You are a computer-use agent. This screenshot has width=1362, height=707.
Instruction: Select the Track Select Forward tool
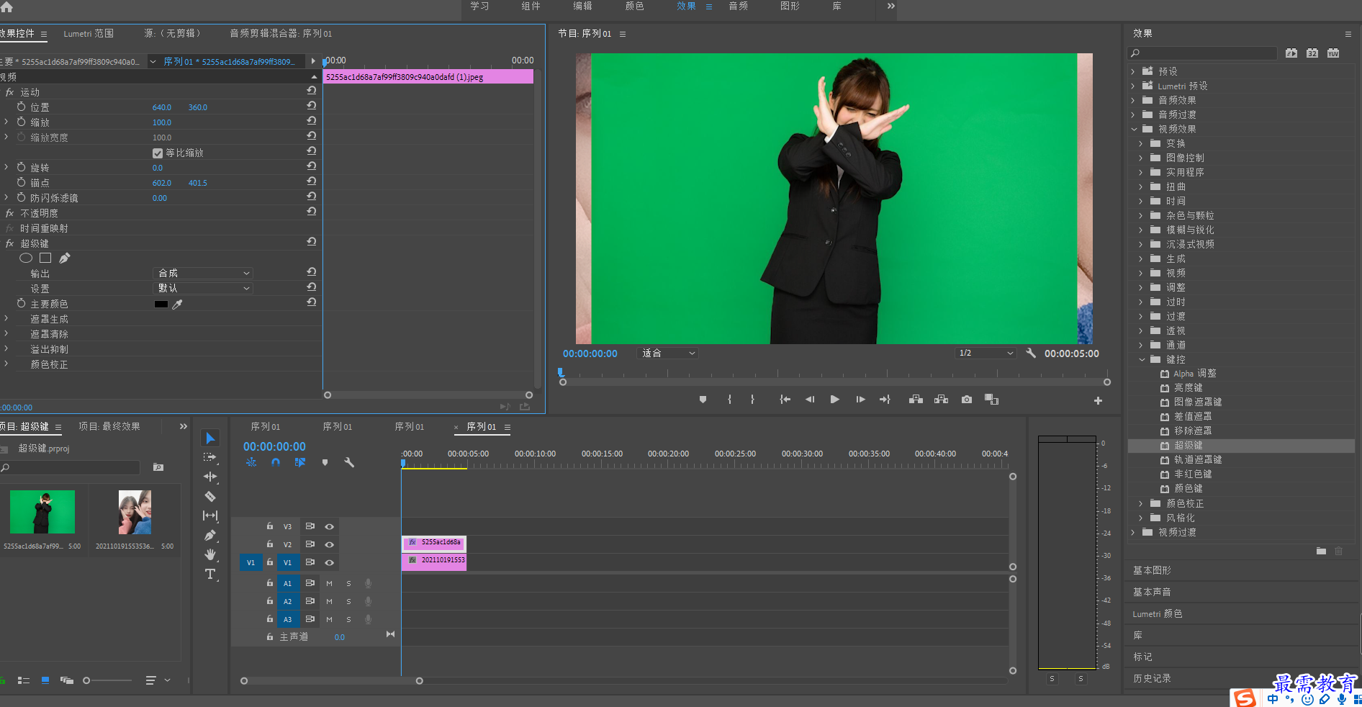pyautogui.click(x=210, y=457)
